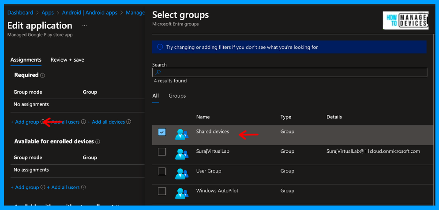The height and width of the screenshot is (210, 439).
Task: Show info for Available for enrolled devices
Action: [98, 142]
